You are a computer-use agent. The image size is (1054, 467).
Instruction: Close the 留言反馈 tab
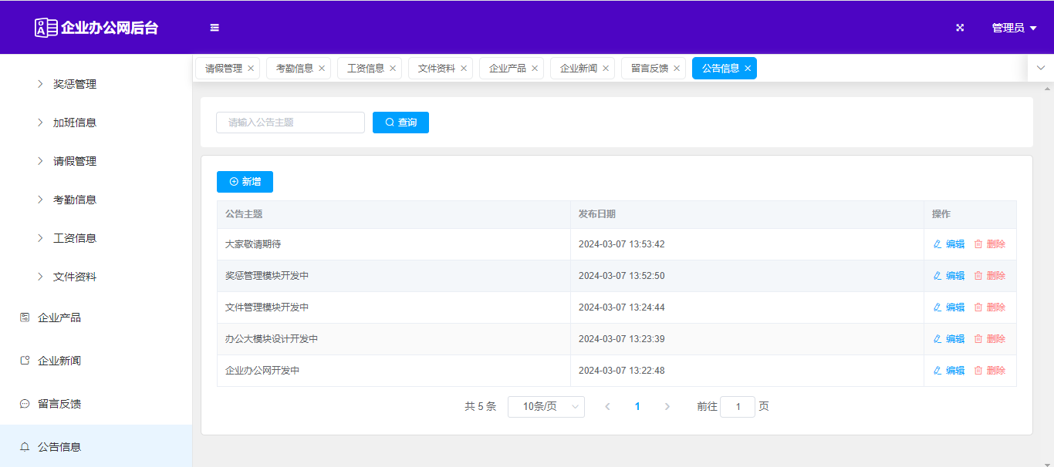click(677, 69)
